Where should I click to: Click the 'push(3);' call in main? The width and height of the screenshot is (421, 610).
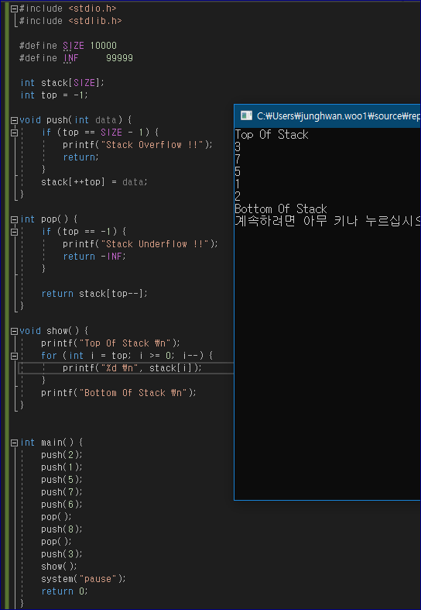tap(62, 554)
